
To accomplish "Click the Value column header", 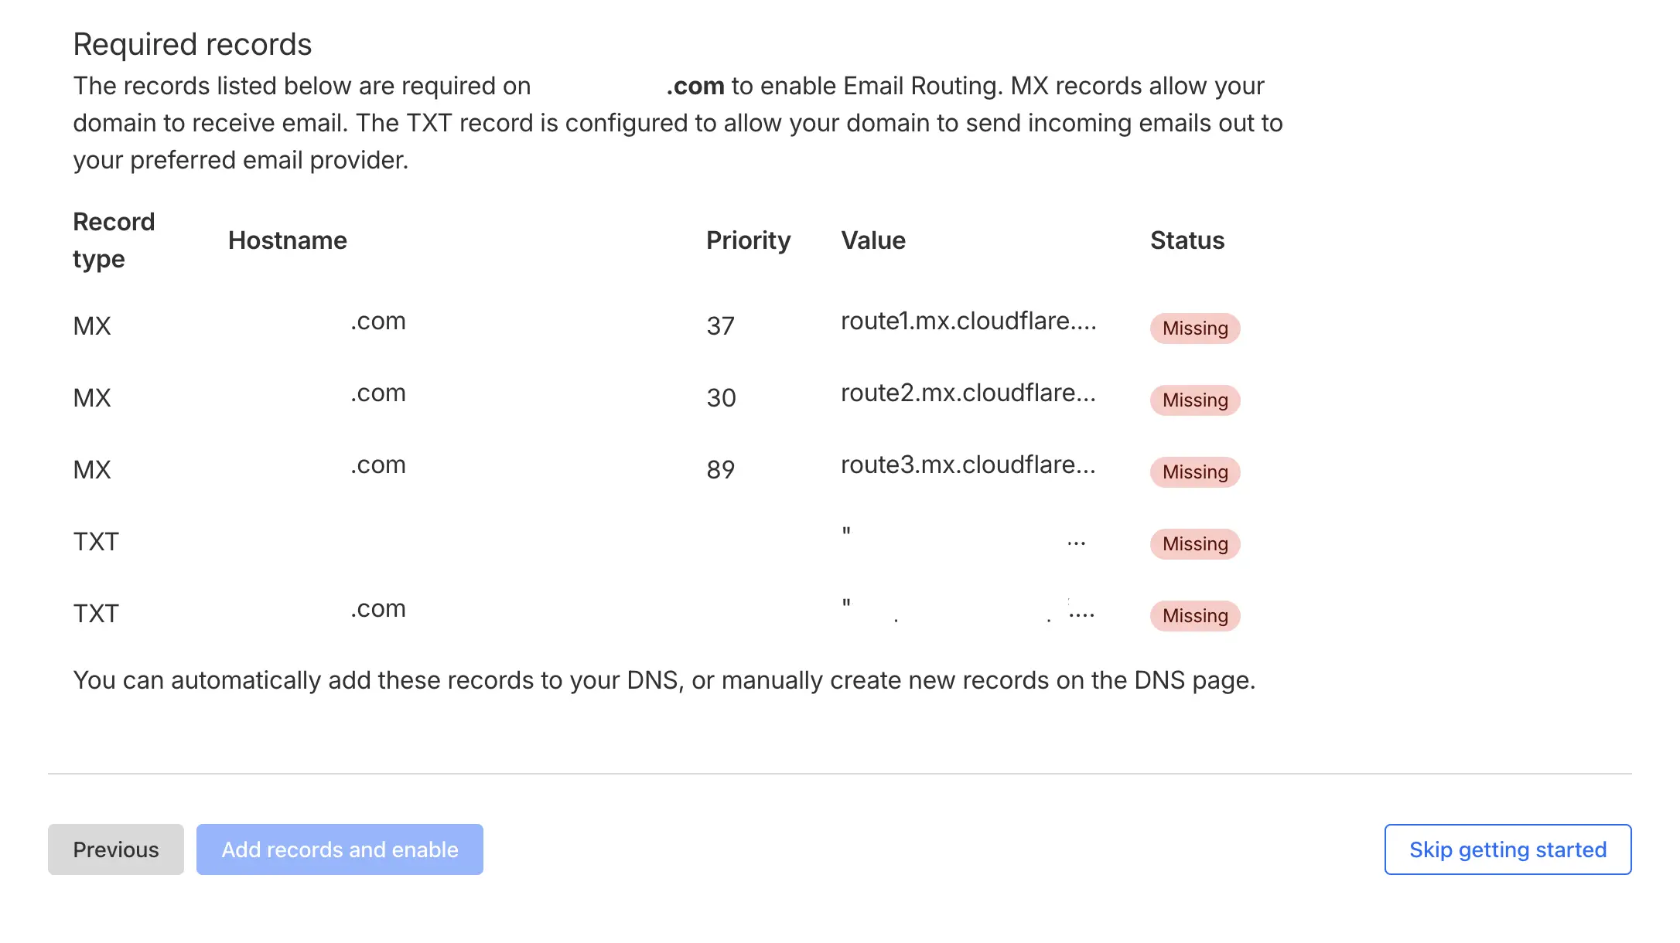I will 874,240.
